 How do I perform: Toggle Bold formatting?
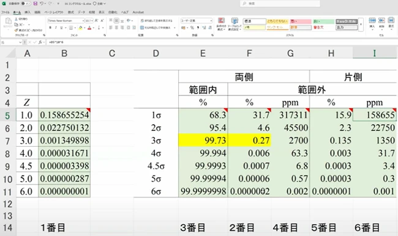pyautogui.click(x=50, y=28)
